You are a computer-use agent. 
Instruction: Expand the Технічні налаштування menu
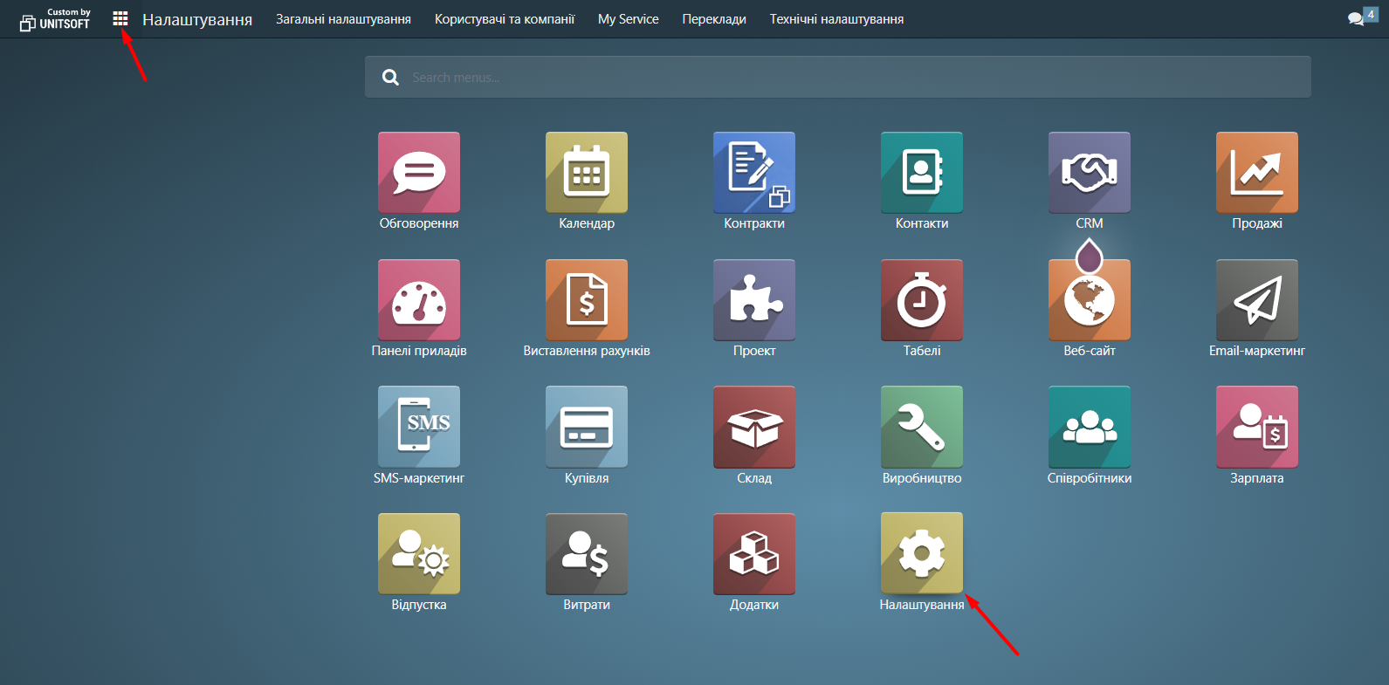(836, 19)
